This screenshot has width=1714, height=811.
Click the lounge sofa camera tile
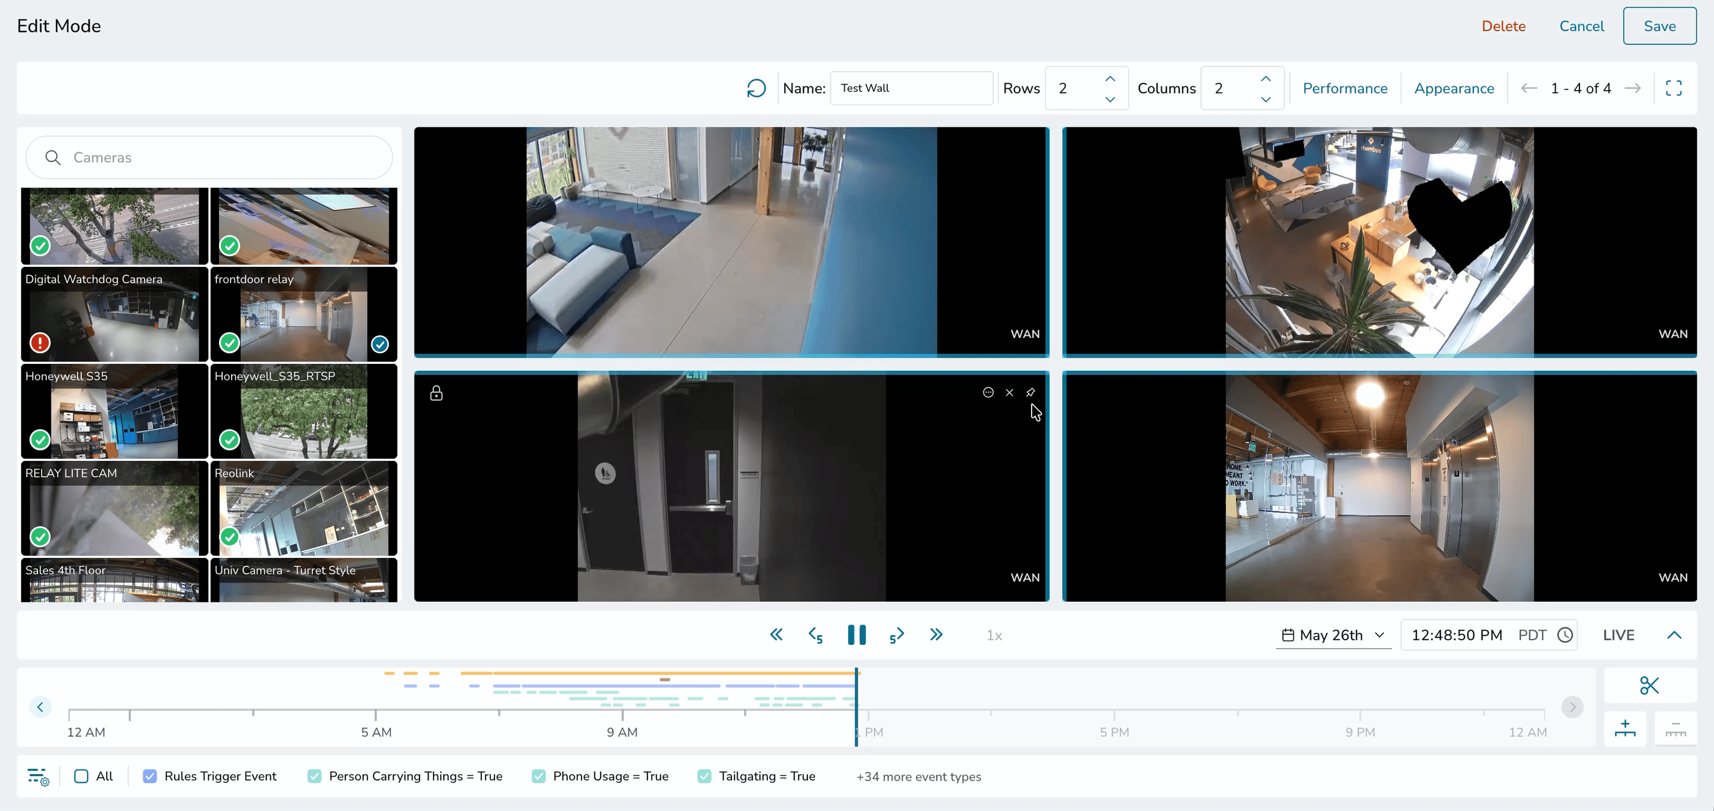point(731,242)
